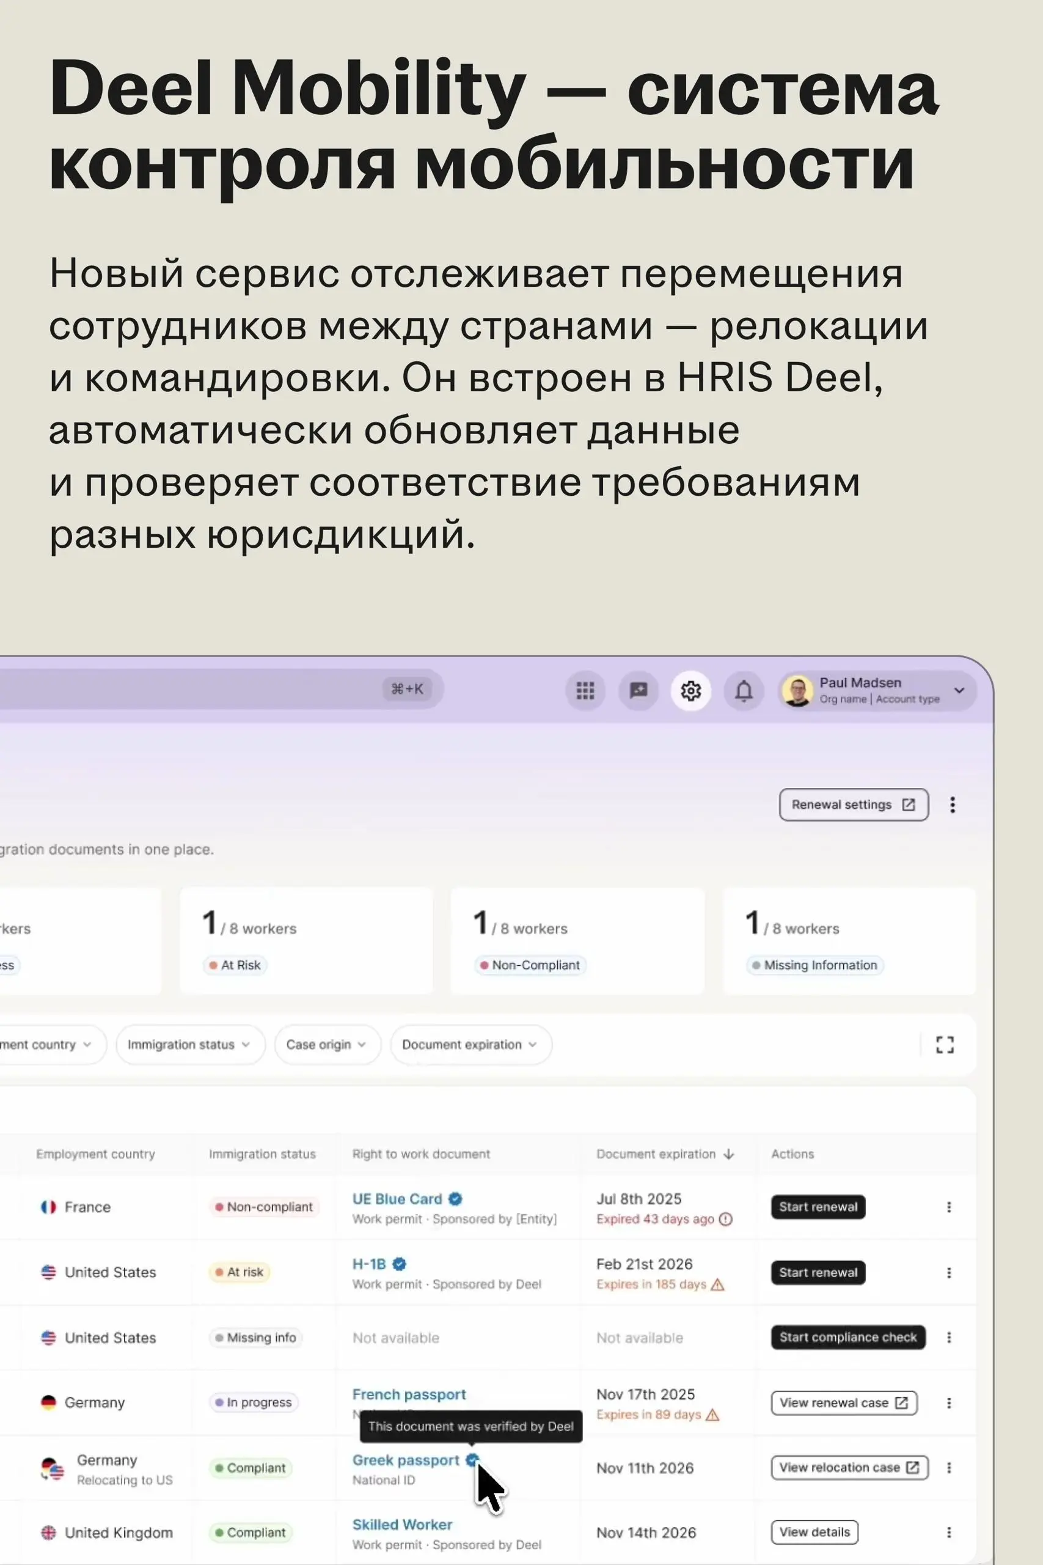Viewport: 1043px width, 1565px height.
Task: Open the actions kebab for the France row
Action: 950,1206
